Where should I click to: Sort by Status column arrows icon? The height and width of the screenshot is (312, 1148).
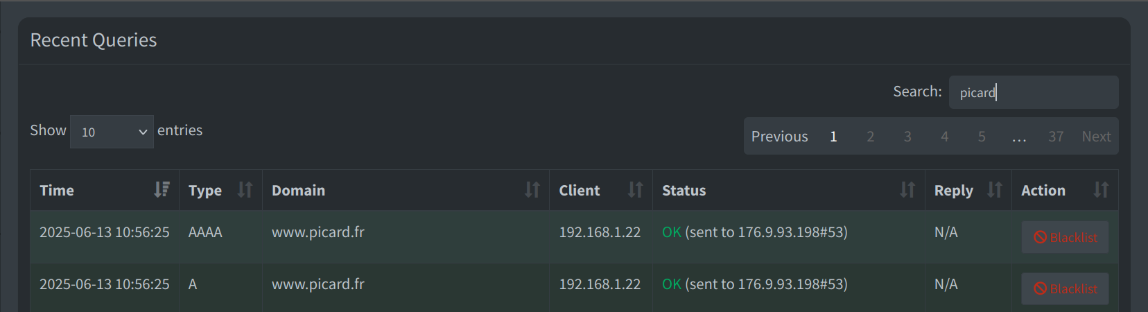tap(907, 190)
